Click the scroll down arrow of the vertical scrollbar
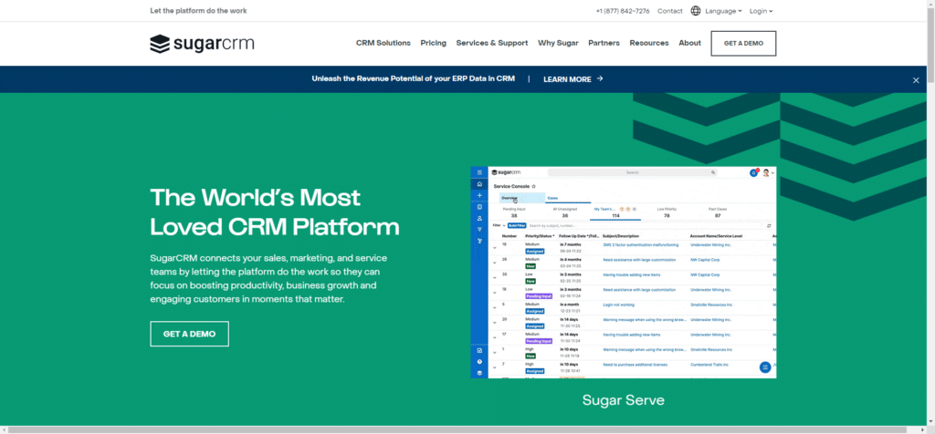The height and width of the screenshot is (434, 935). (930, 421)
